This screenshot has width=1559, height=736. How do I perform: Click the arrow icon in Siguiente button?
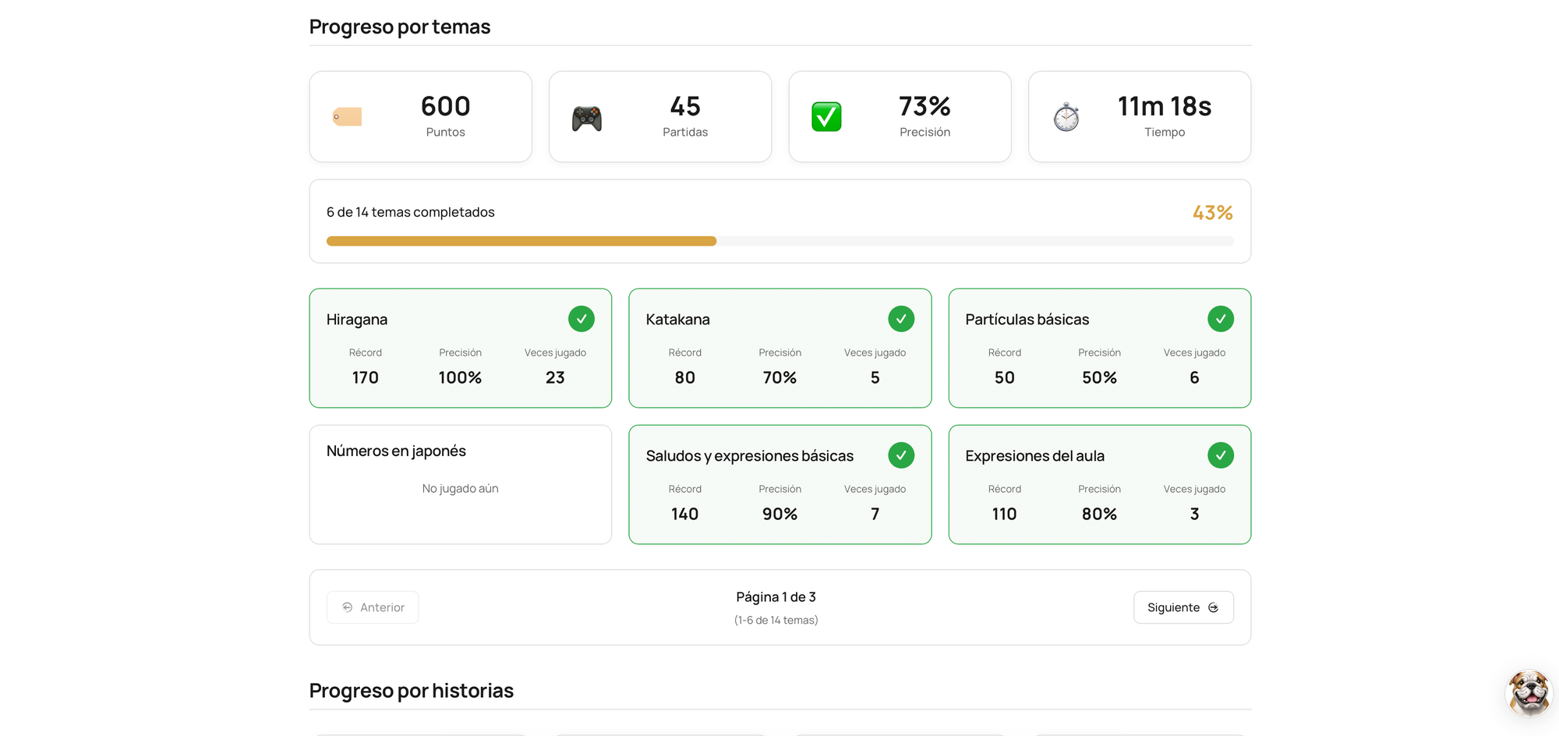[1213, 608]
